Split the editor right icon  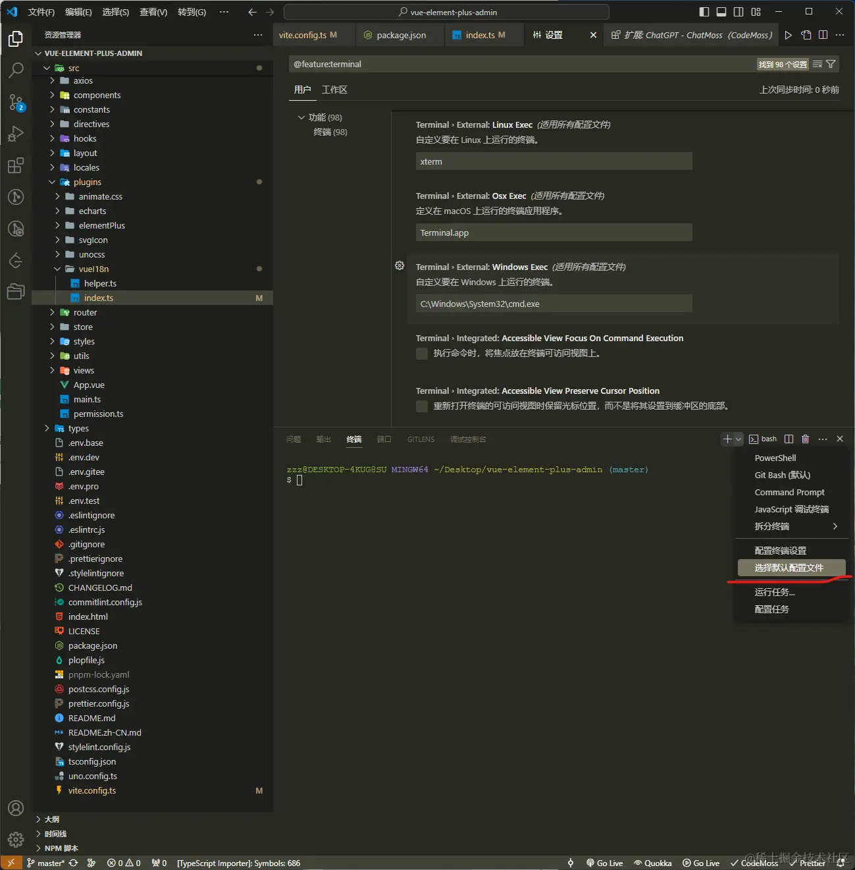pos(823,35)
